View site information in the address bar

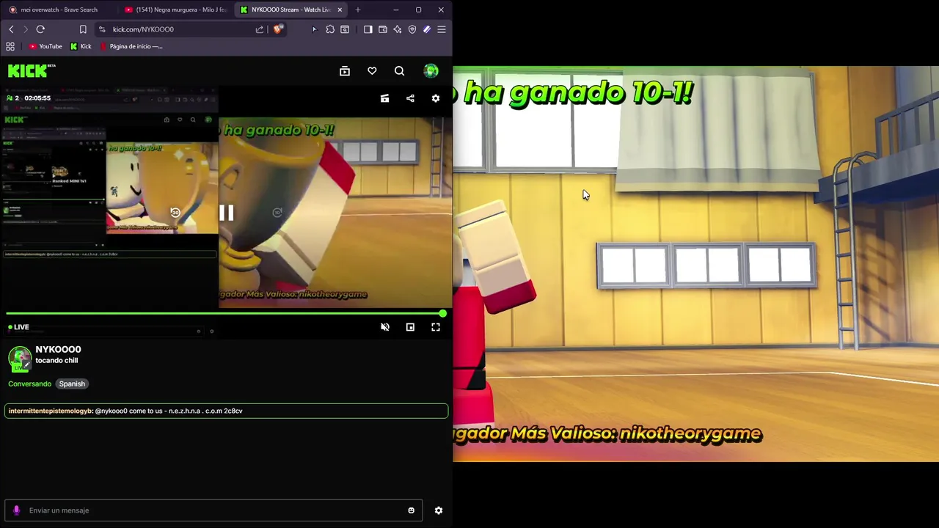tap(102, 29)
